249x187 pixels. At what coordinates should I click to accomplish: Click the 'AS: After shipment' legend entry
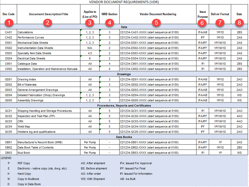click(x=93, y=163)
